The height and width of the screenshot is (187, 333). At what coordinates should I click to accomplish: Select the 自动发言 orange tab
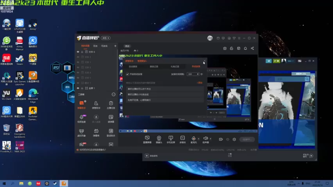click(196, 66)
